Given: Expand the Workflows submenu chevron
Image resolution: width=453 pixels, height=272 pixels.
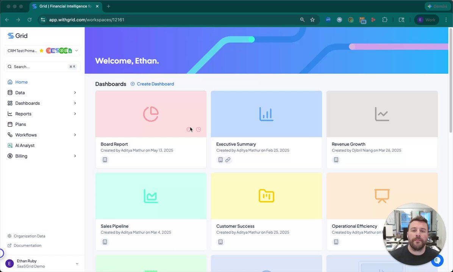Looking at the screenshot, I should pos(75,135).
